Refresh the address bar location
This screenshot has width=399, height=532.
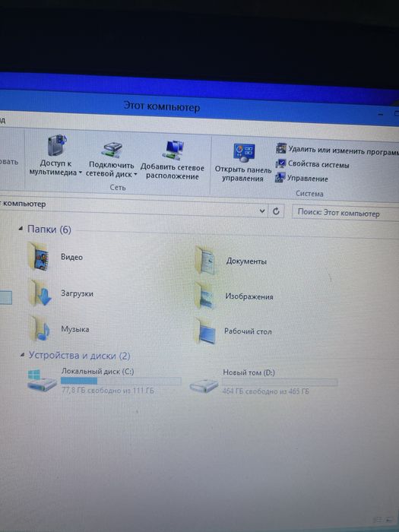276,211
